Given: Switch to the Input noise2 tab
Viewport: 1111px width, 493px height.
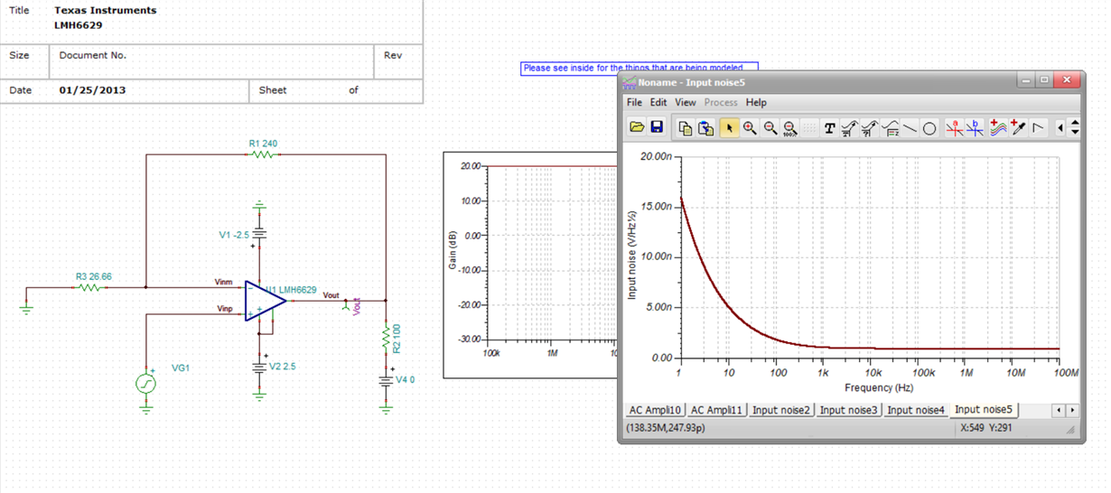Looking at the screenshot, I should (x=782, y=410).
